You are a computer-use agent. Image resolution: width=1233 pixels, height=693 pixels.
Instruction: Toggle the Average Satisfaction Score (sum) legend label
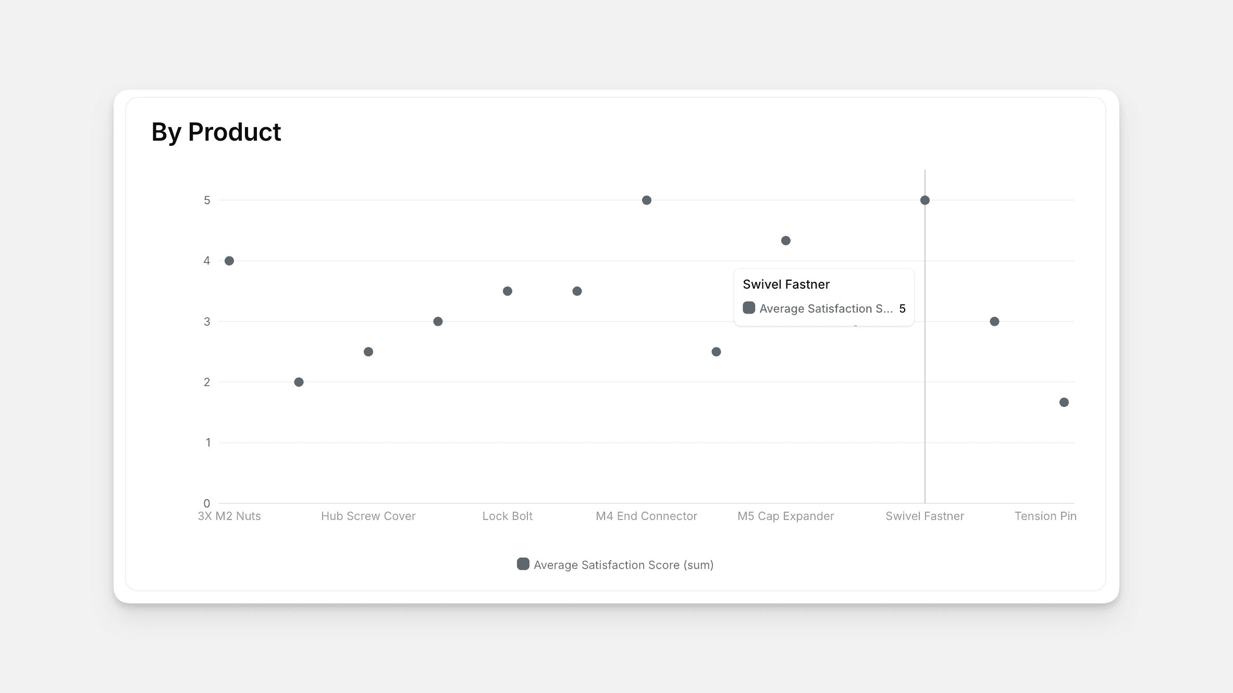623,565
